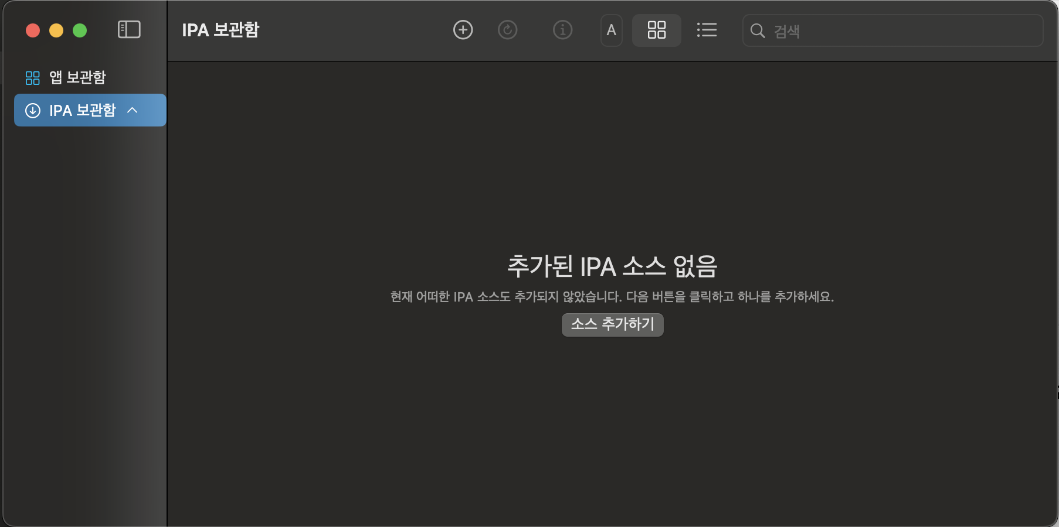The image size is (1059, 527).
Task: Focus the 검색 search field
Action: [893, 30]
